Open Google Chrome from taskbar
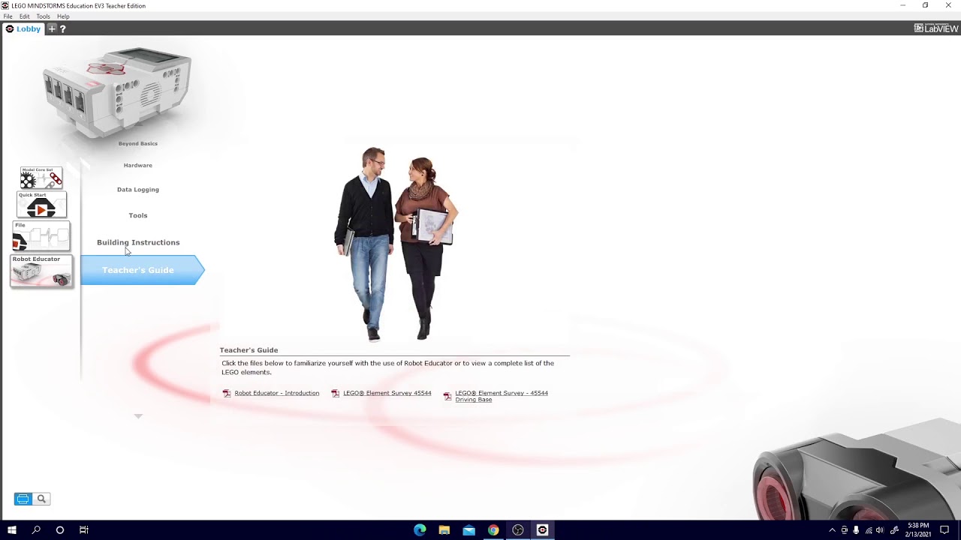This screenshot has width=961, height=540. (x=493, y=530)
